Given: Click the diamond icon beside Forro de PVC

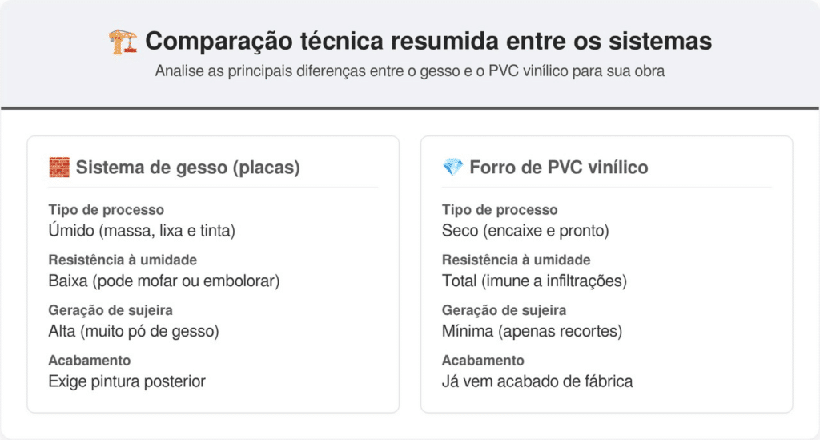Looking at the screenshot, I should coord(452,168).
